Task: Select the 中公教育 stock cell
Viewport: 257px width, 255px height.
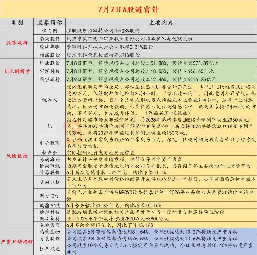Action: [49, 142]
